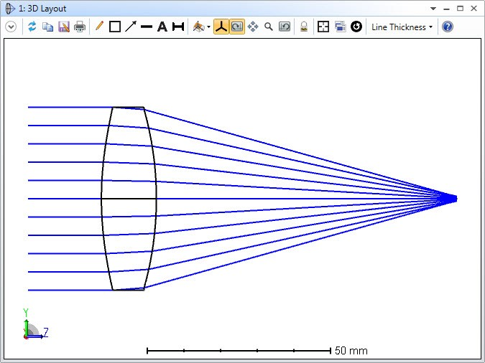Toggle the highlighted coordinate axes button

(221, 27)
